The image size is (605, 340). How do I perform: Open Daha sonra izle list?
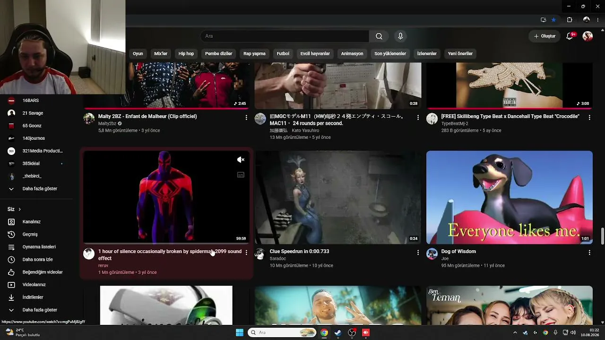[x=36, y=260]
